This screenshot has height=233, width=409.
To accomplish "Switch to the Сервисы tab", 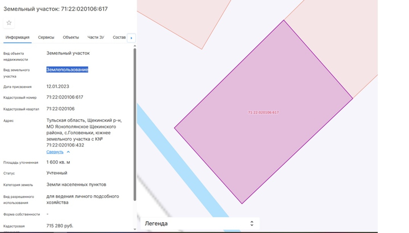I will [46, 37].
